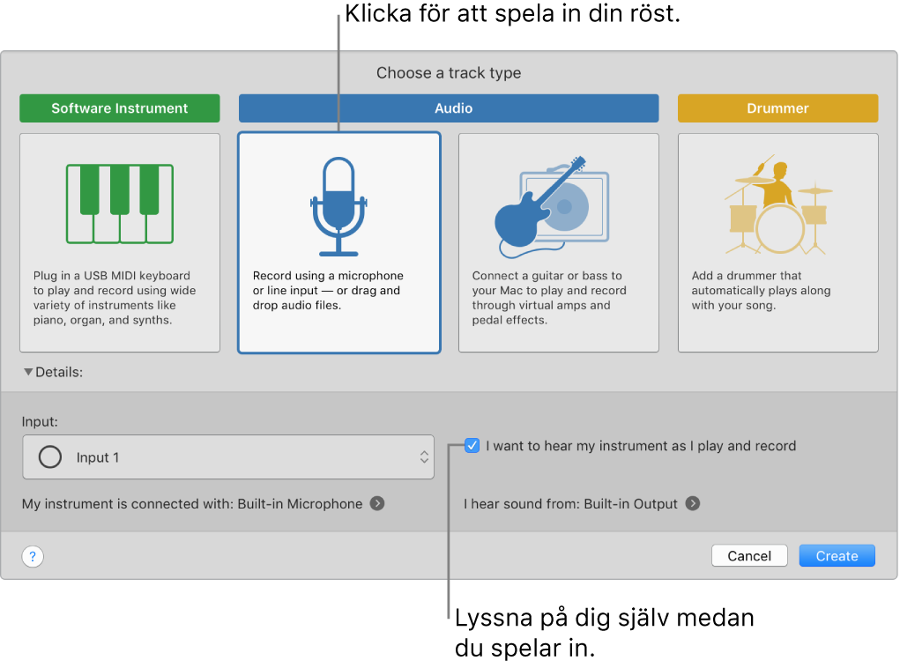900x668 pixels.
Task: Switch to the Software Instrument track type
Action: tap(119, 108)
